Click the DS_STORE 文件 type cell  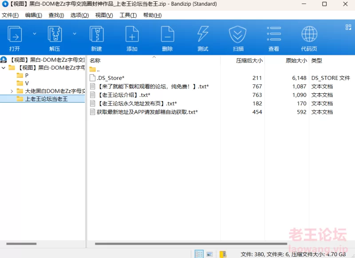click(331, 78)
